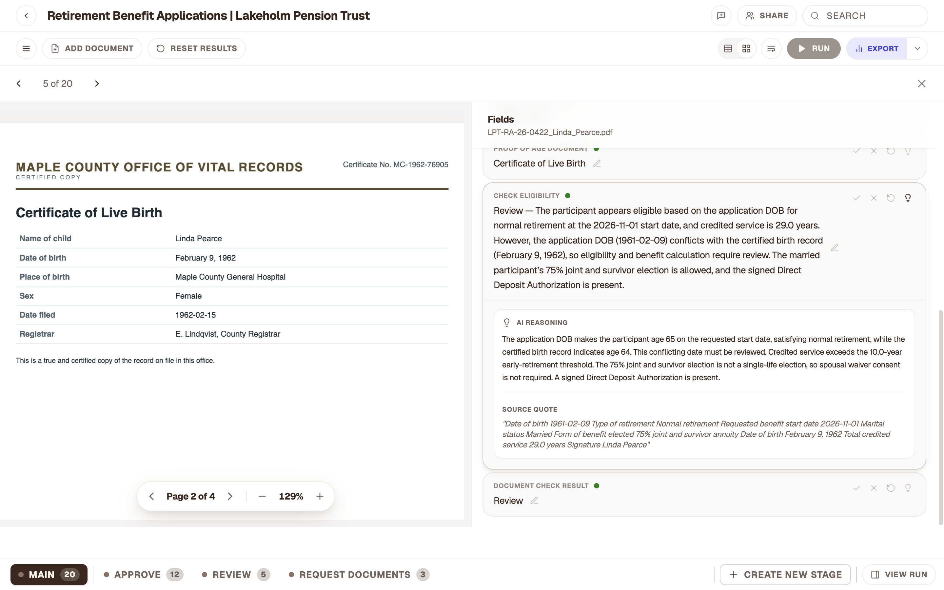Close the document detail panel
The image size is (944, 590).
coord(921,84)
